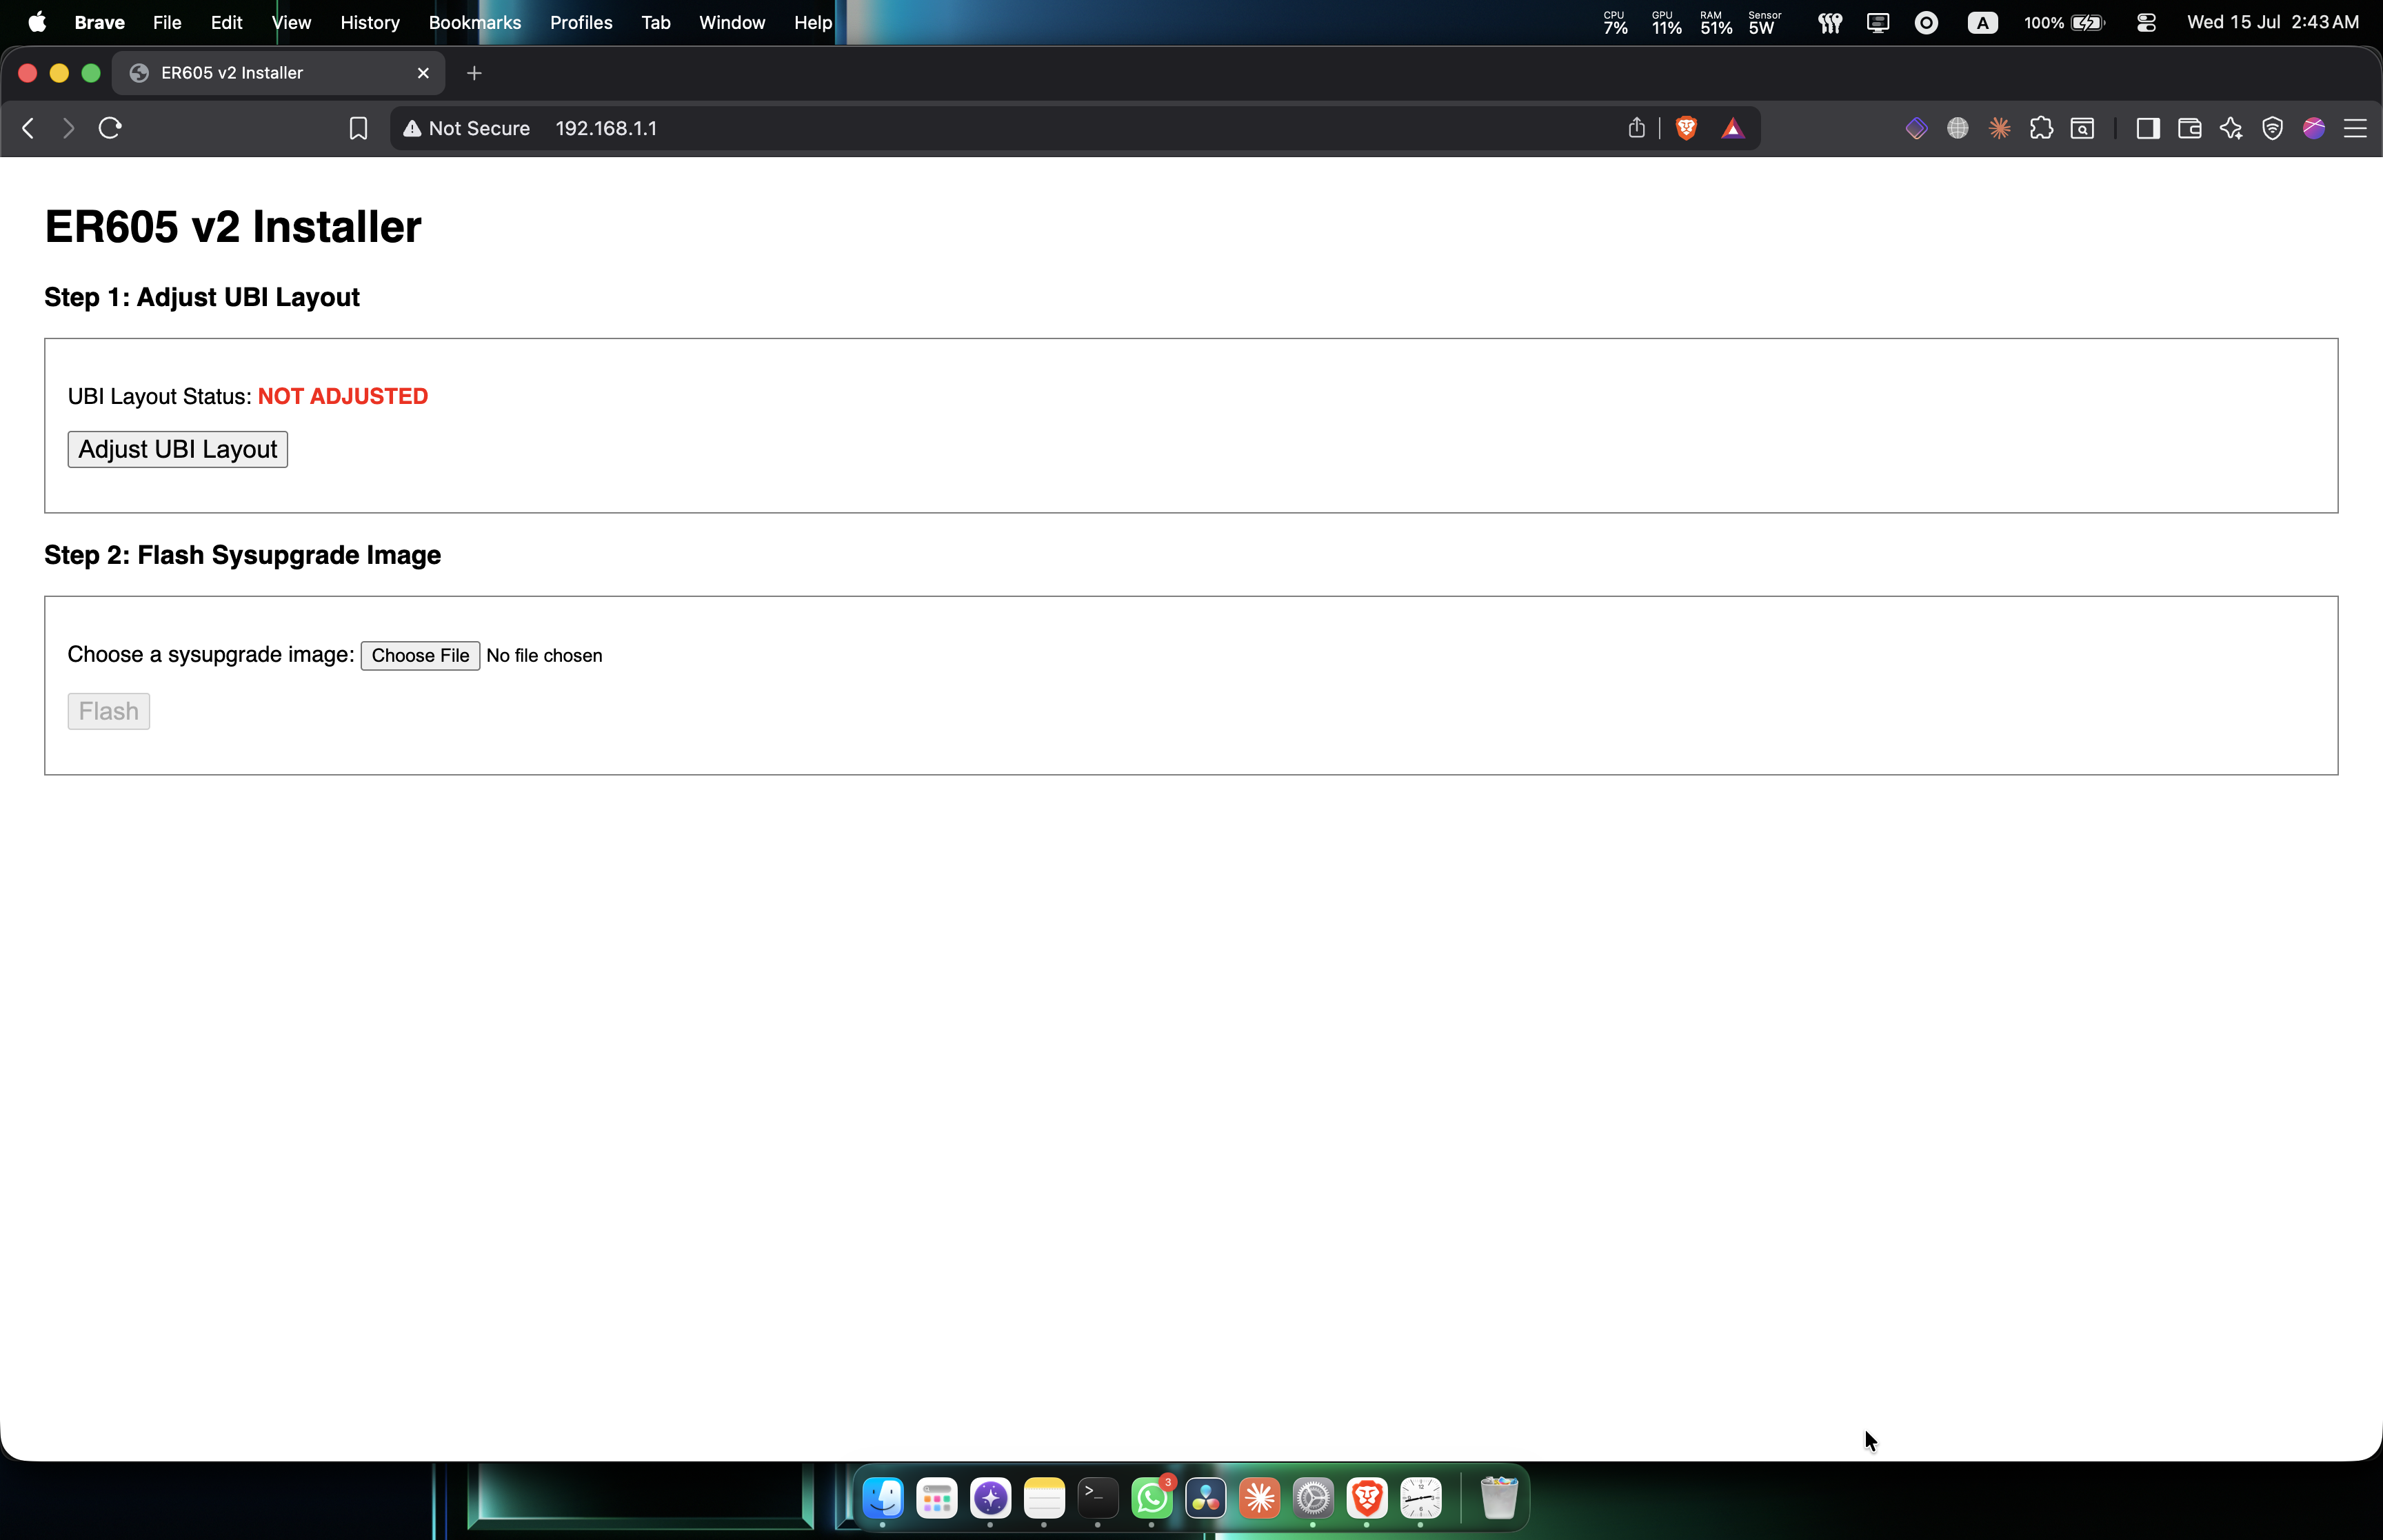Open the tab search window icon
This screenshot has height=1540, width=2383.
(x=2083, y=128)
